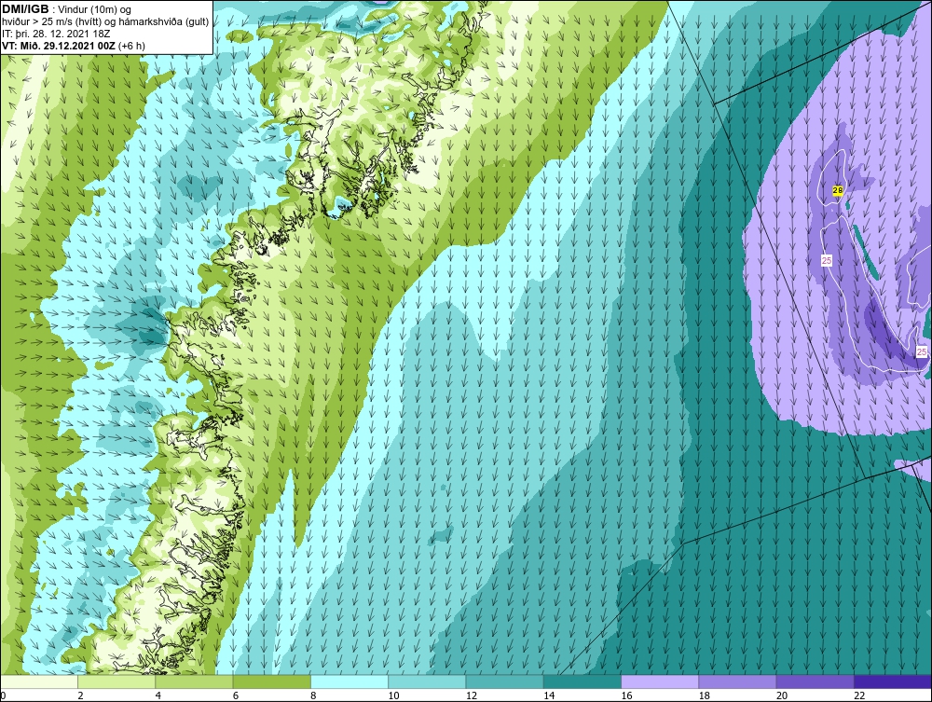The height and width of the screenshot is (702, 932).
Task: Click the 0–2 m/s pale cream legend swatch
Action: coord(39,681)
